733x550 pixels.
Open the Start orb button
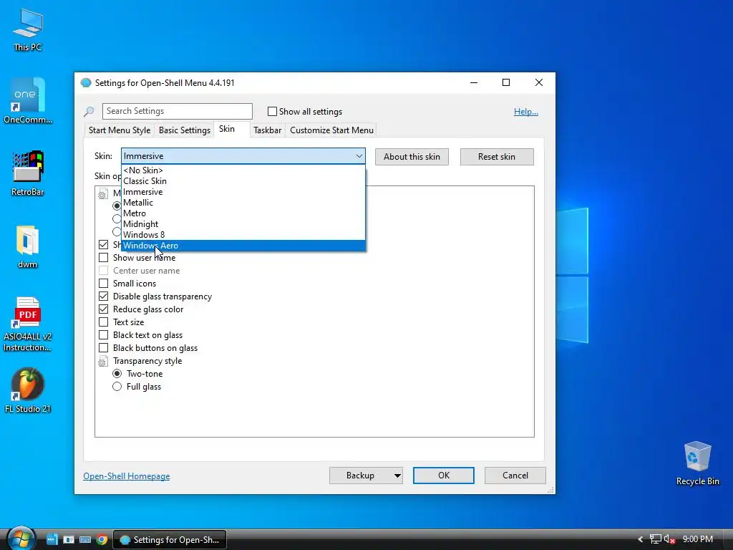click(21, 539)
